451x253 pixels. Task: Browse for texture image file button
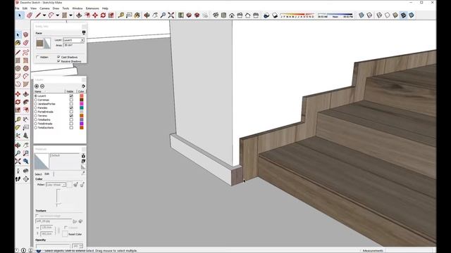coord(75,221)
